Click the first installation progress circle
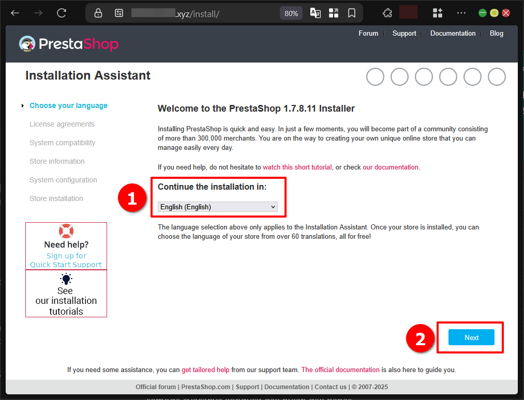This screenshot has width=524, height=400. coord(375,77)
